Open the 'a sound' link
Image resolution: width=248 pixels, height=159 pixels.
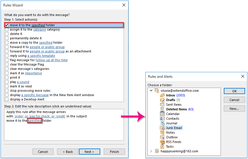(23, 82)
